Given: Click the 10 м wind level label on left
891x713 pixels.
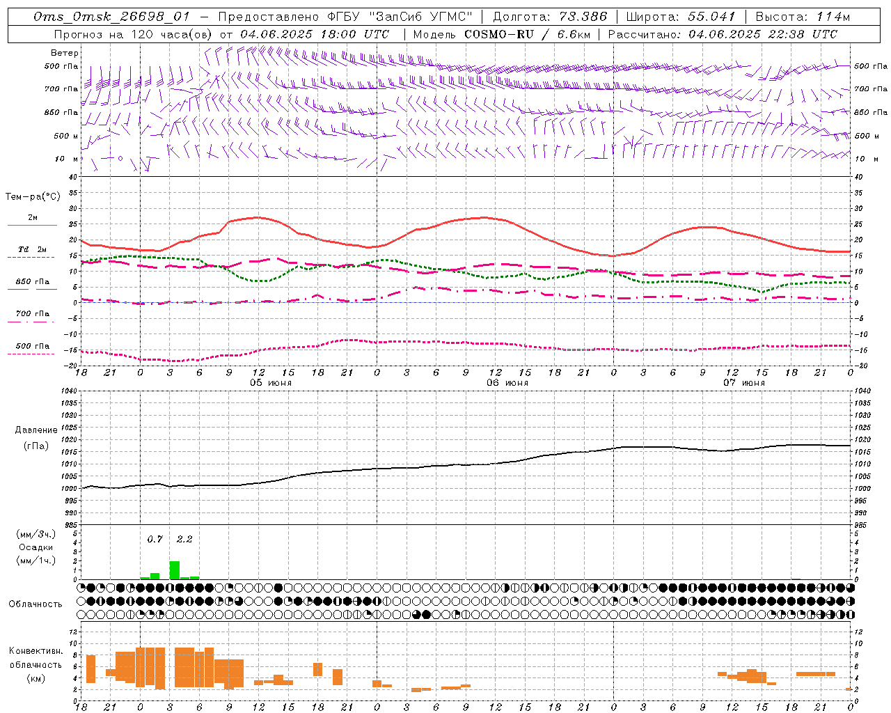Looking at the screenshot, I should (67, 159).
